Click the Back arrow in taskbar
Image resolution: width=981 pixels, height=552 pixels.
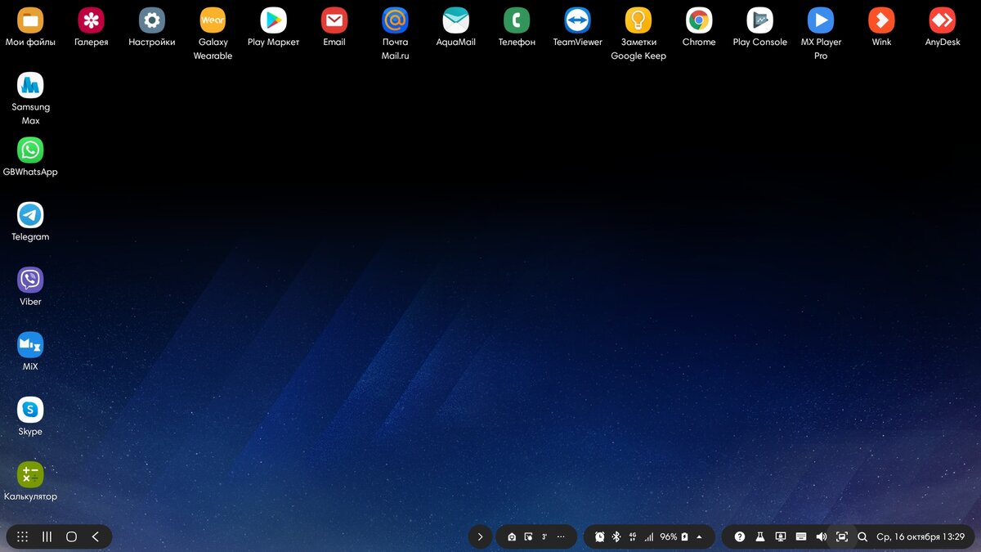[x=95, y=536]
